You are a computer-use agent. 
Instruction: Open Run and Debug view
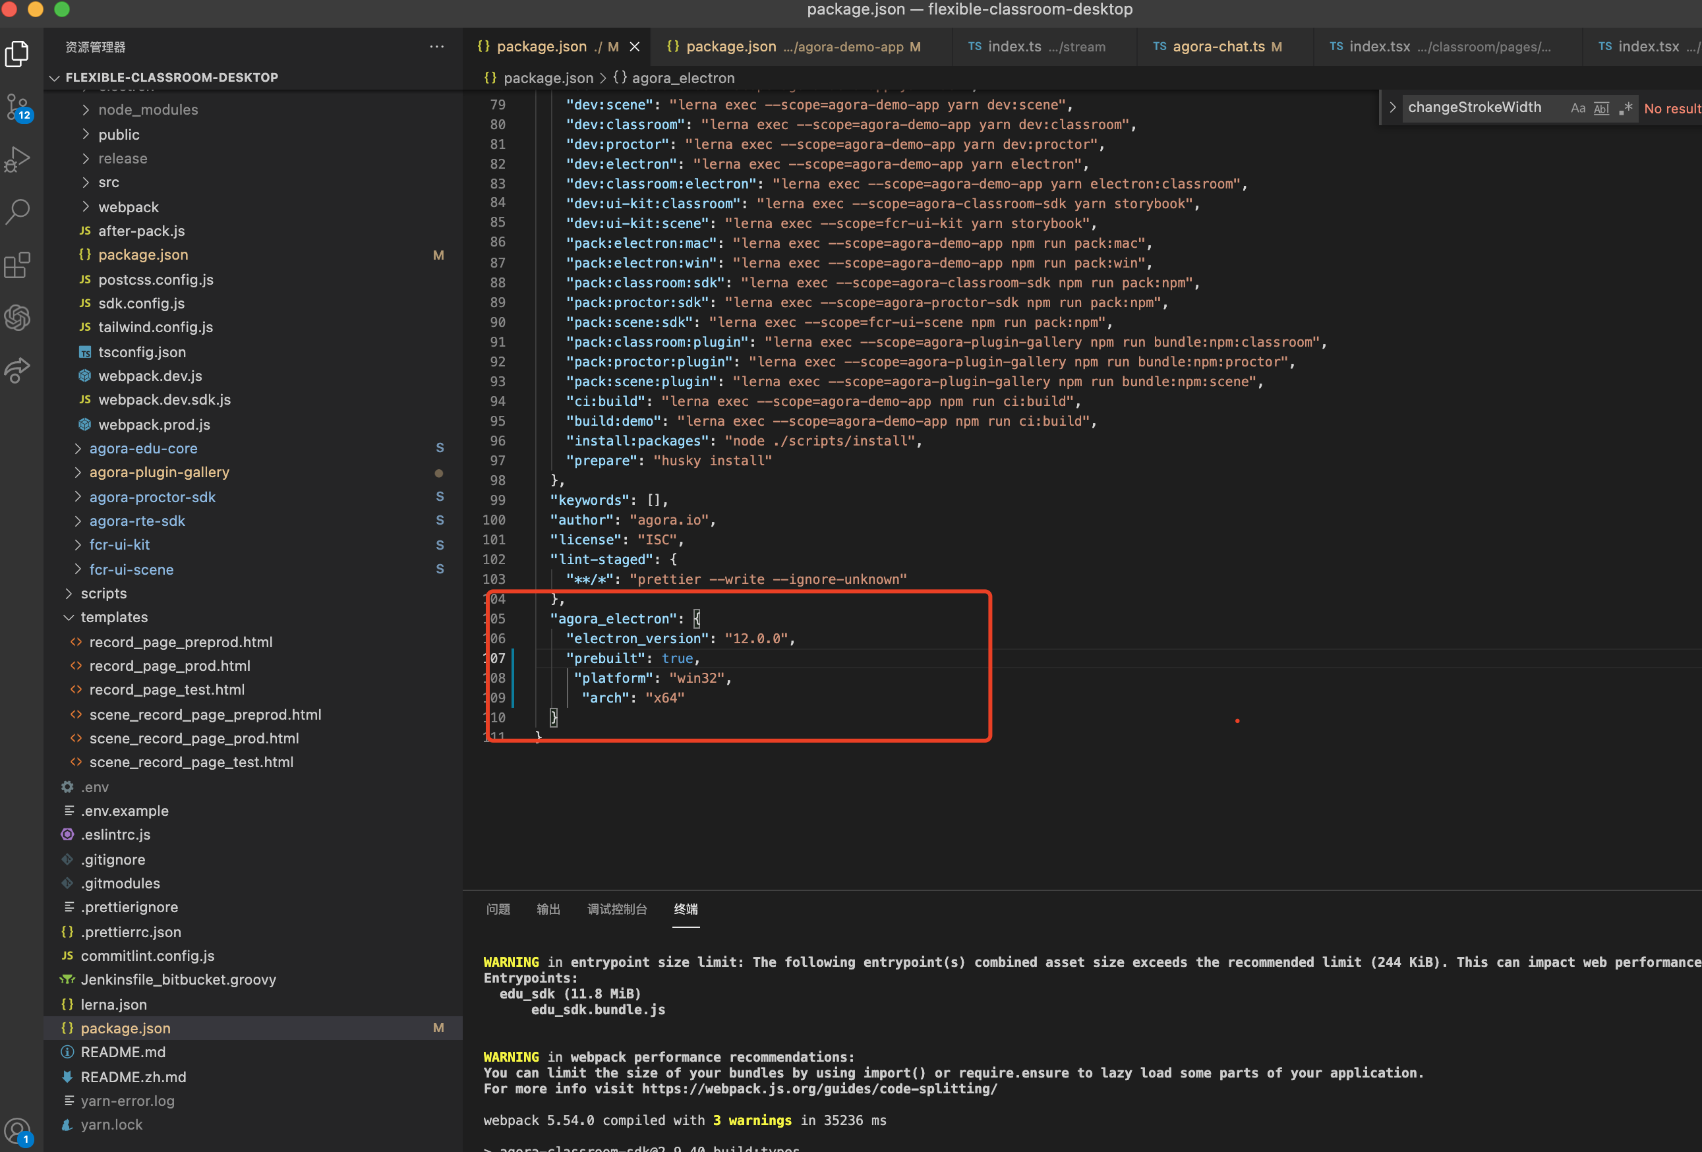[x=17, y=159]
